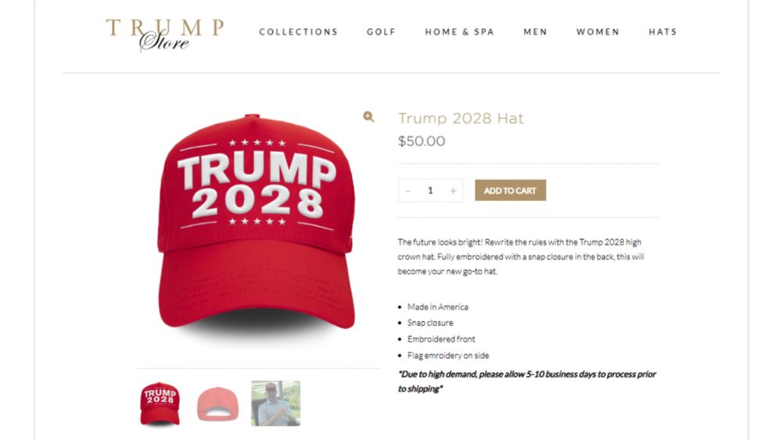Click the magnifying glass zoom icon
Viewport: 782px width, 440px height.
point(368,116)
